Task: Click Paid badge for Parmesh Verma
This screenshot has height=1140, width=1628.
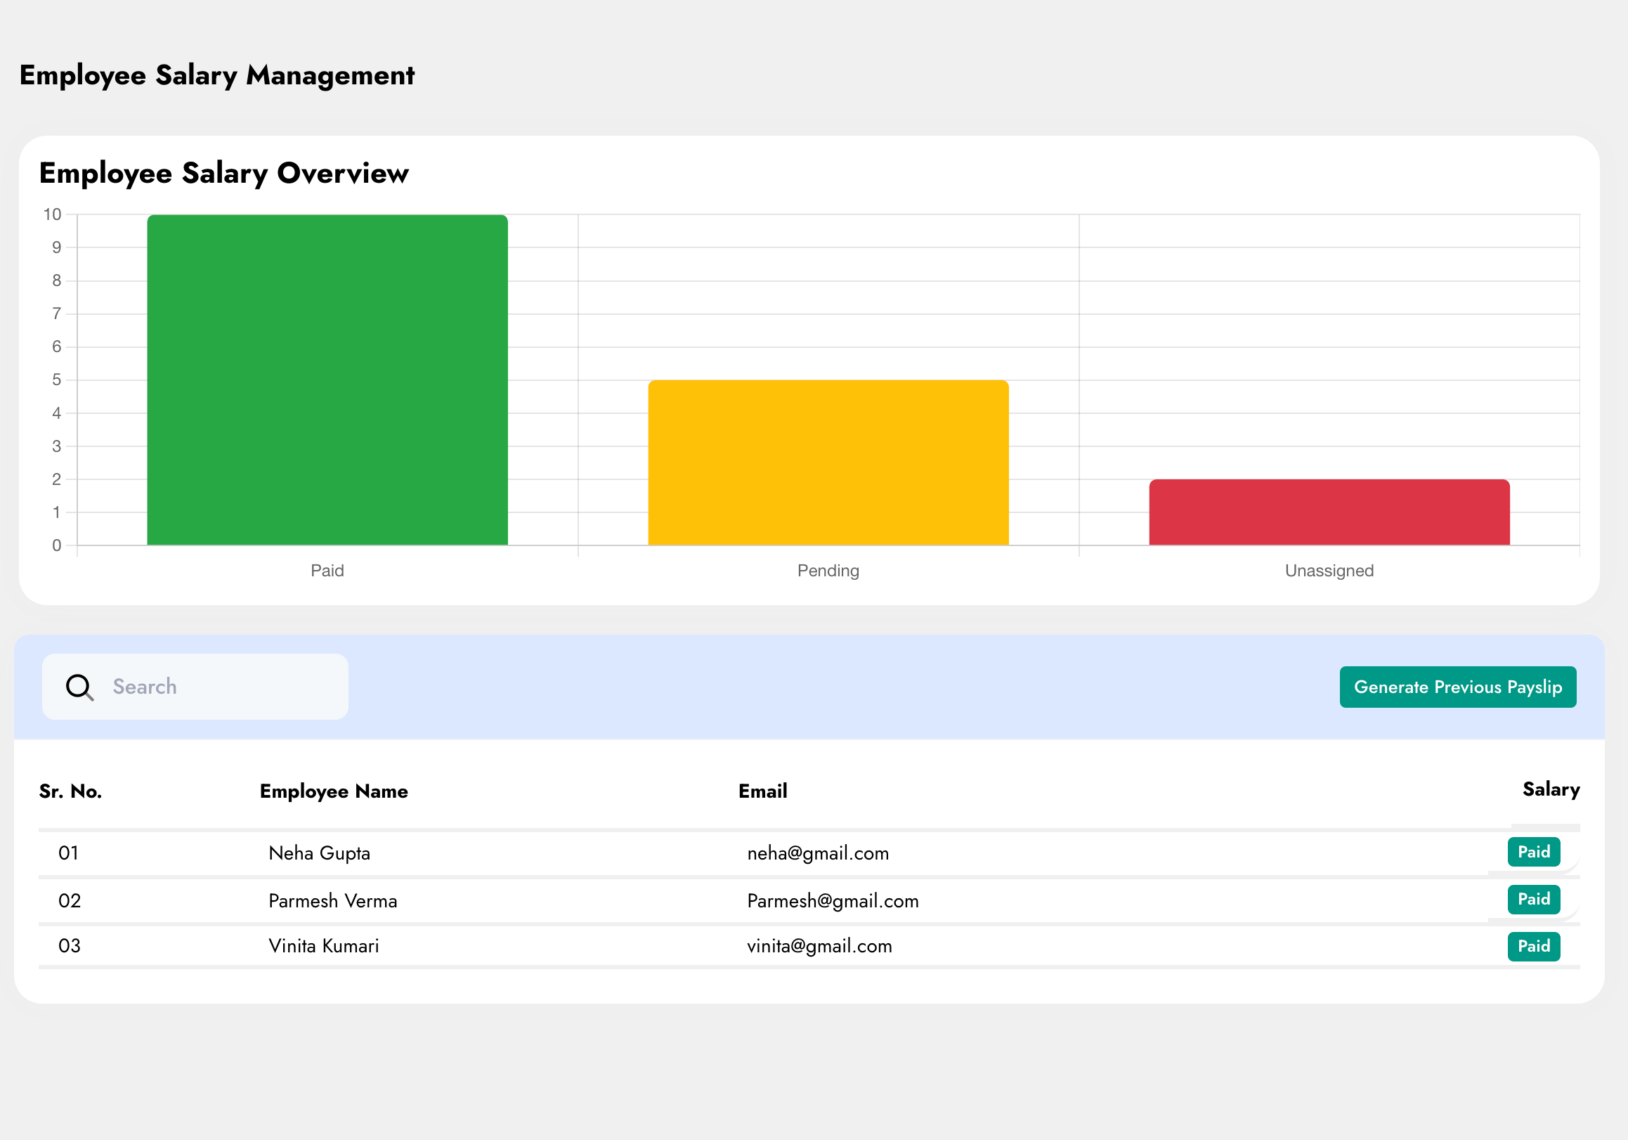Action: pos(1533,900)
